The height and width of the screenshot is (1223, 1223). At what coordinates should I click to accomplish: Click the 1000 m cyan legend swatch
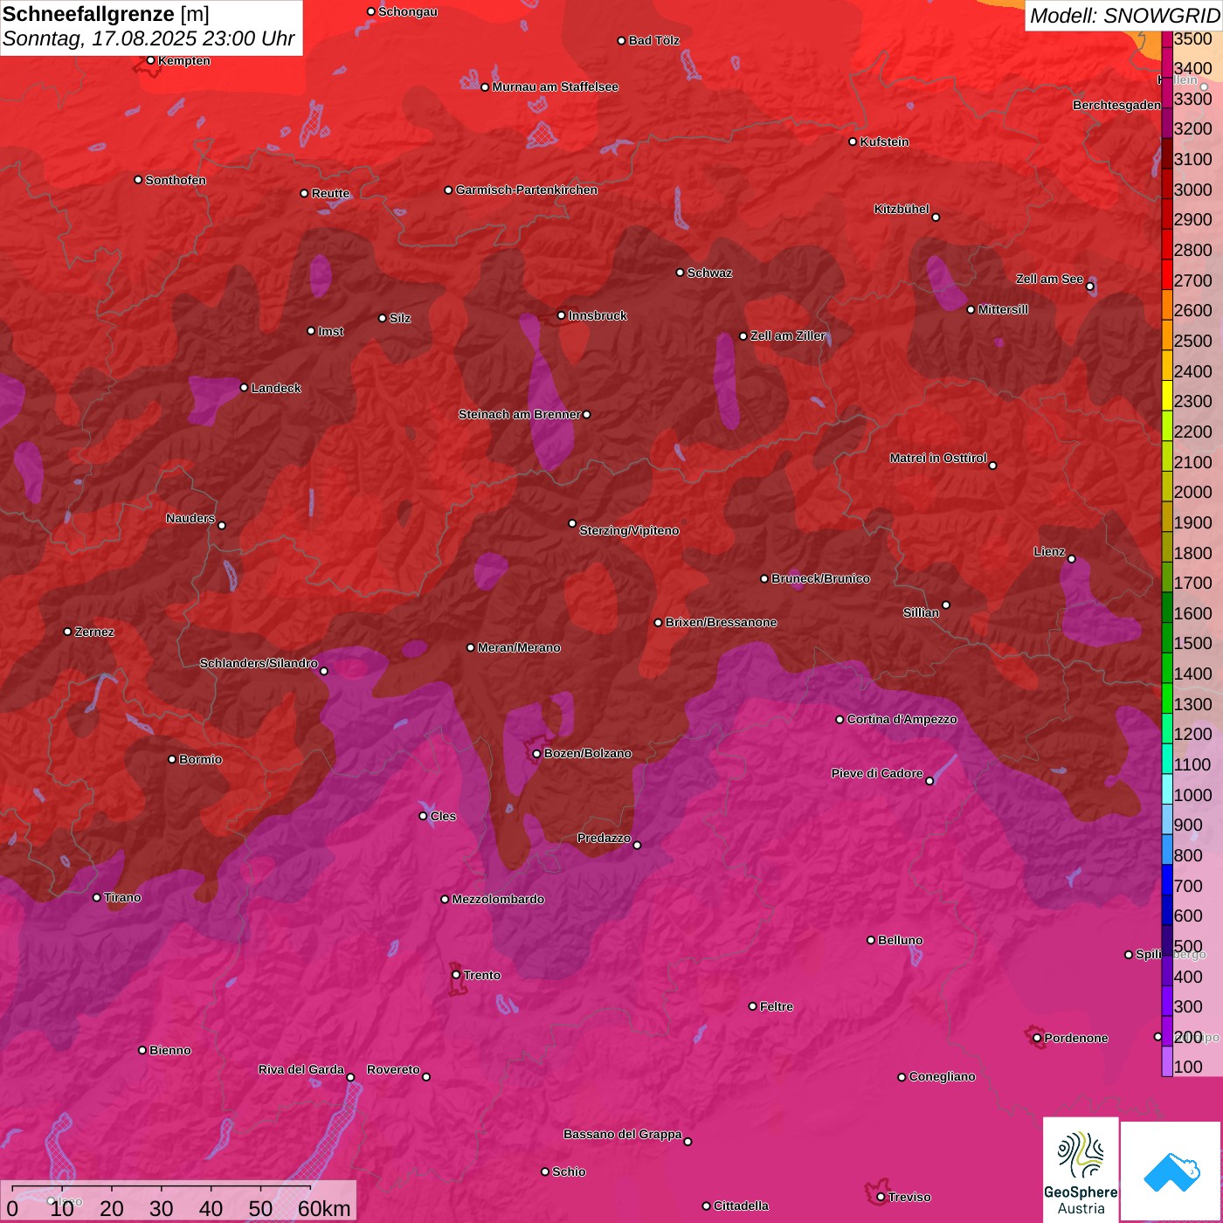click(1167, 789)
